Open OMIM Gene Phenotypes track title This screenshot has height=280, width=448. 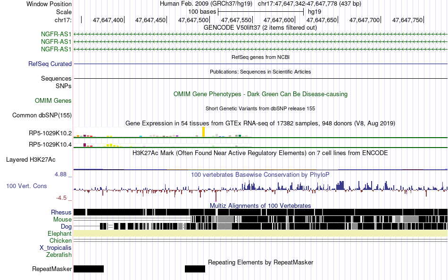pos(260,94)
